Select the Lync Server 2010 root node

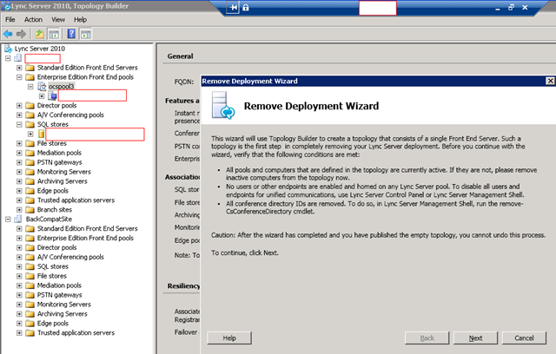pyautogui.click(x=41, y=48)
